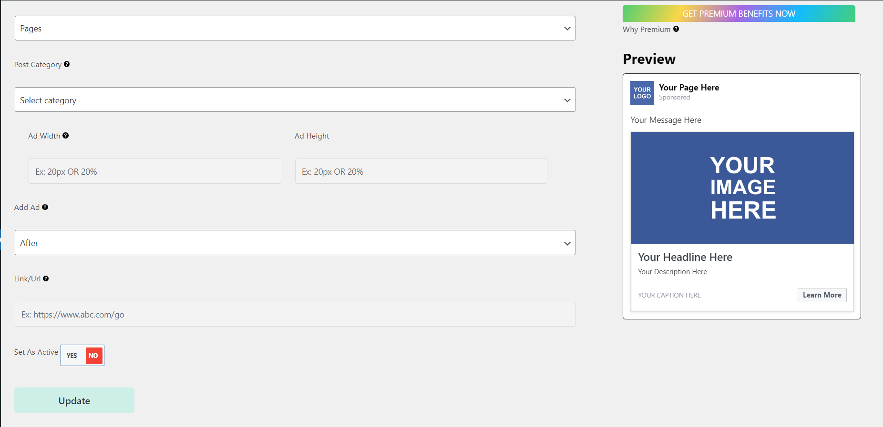The image size is (883, 427).
Task: Click the Get Premium Benefits Now banner
Action: [x=739, y=14]
